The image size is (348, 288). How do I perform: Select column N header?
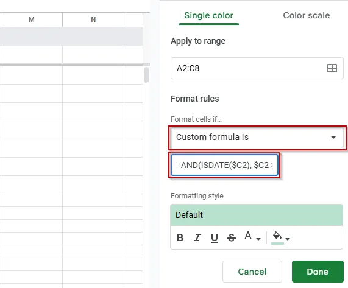[x=93, y=19]
